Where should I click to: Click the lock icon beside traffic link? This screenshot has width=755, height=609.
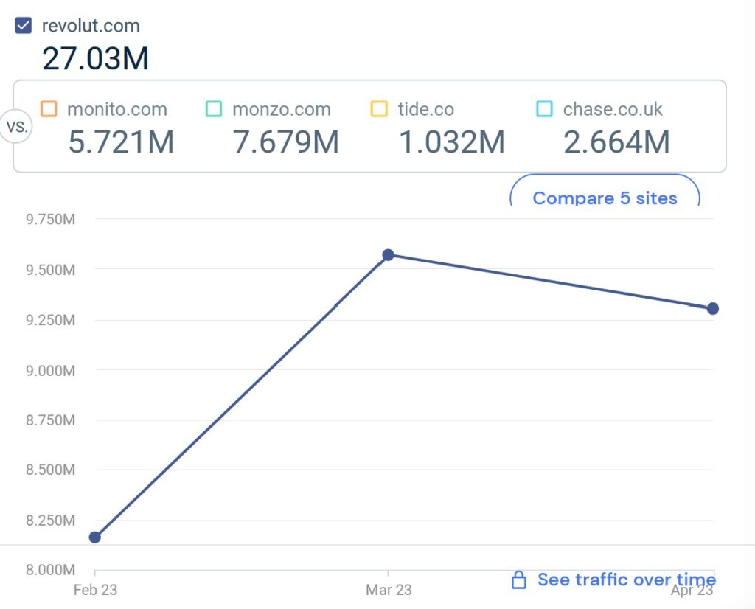[518, 580]
